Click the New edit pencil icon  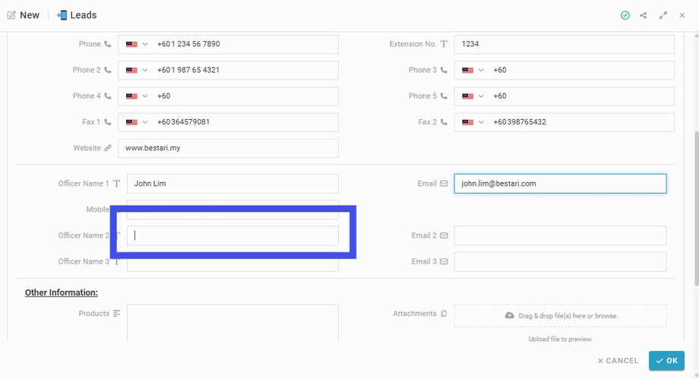tap(11, 15)
